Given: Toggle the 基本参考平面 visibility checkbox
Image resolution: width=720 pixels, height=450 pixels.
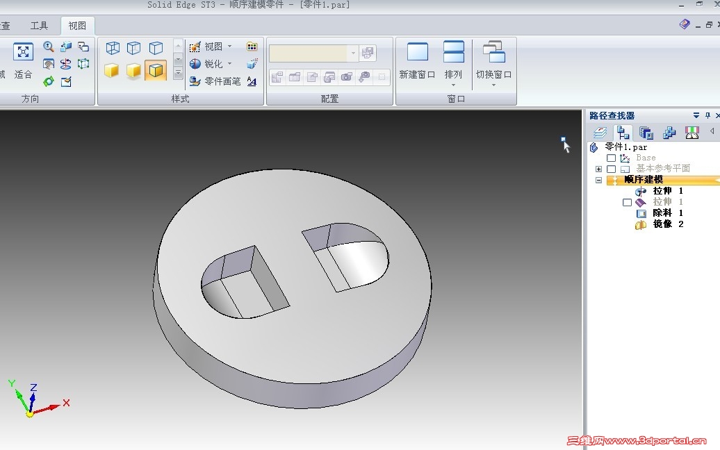Looking at the screenshot, I should tap(611, 169).
